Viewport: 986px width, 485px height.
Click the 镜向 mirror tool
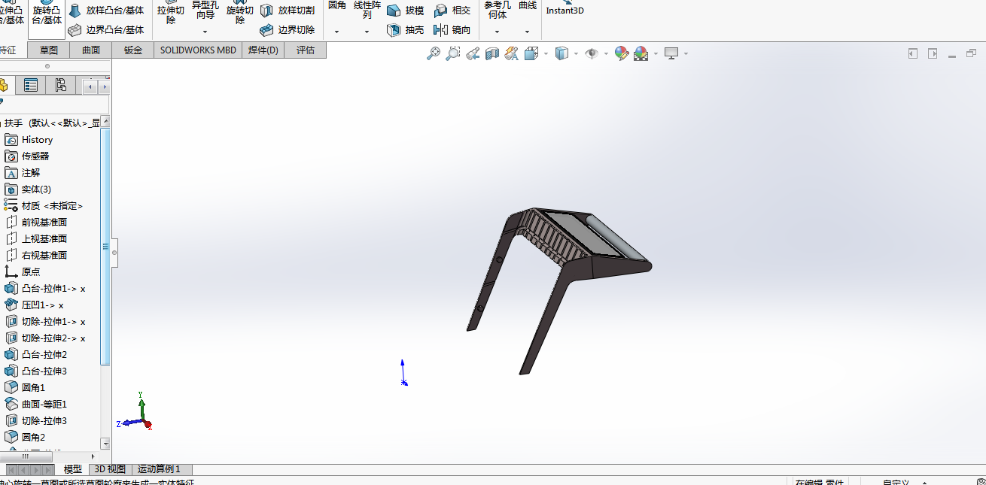pos(452,30)
